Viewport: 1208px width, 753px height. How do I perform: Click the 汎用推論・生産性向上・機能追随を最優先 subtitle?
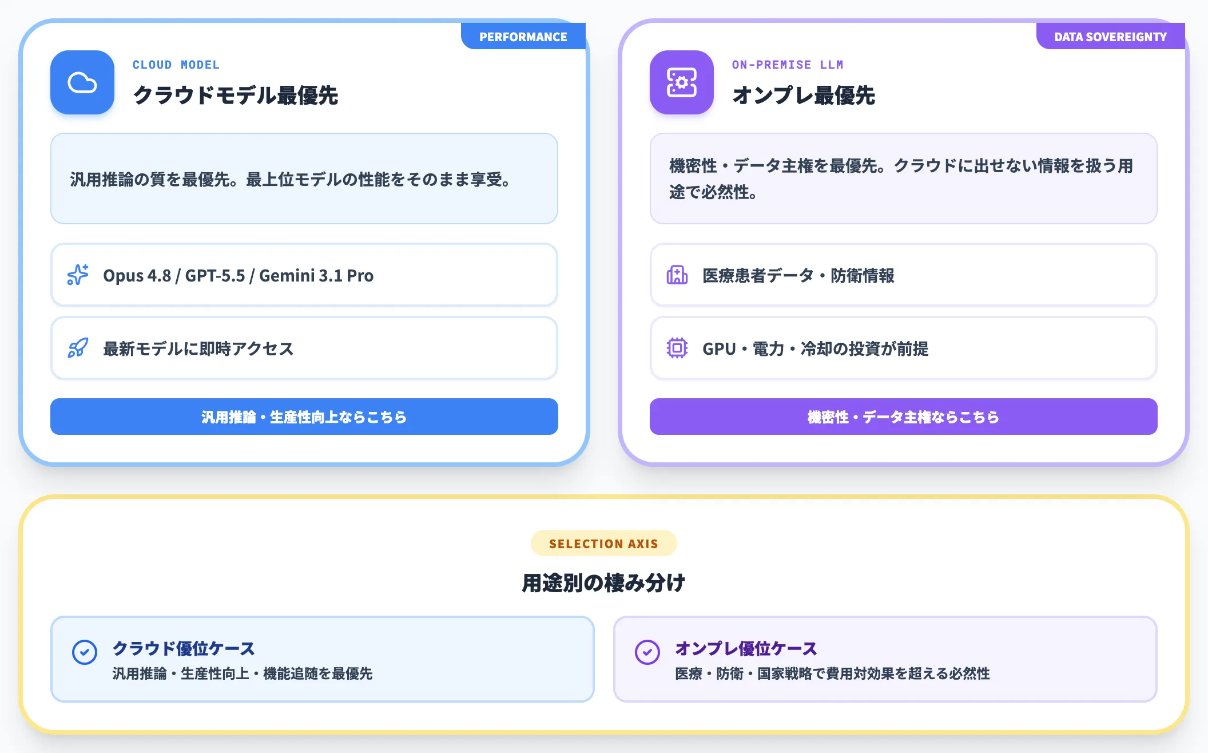[243, 673]
